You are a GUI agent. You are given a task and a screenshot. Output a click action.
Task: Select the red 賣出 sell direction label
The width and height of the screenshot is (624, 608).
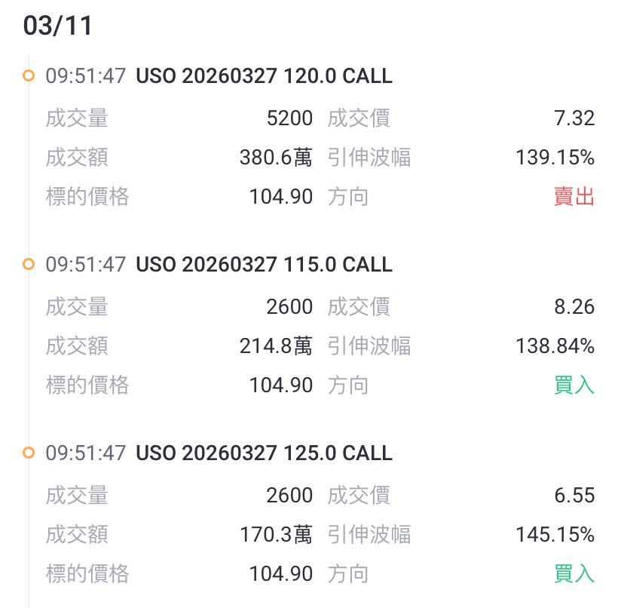[574, 196]
